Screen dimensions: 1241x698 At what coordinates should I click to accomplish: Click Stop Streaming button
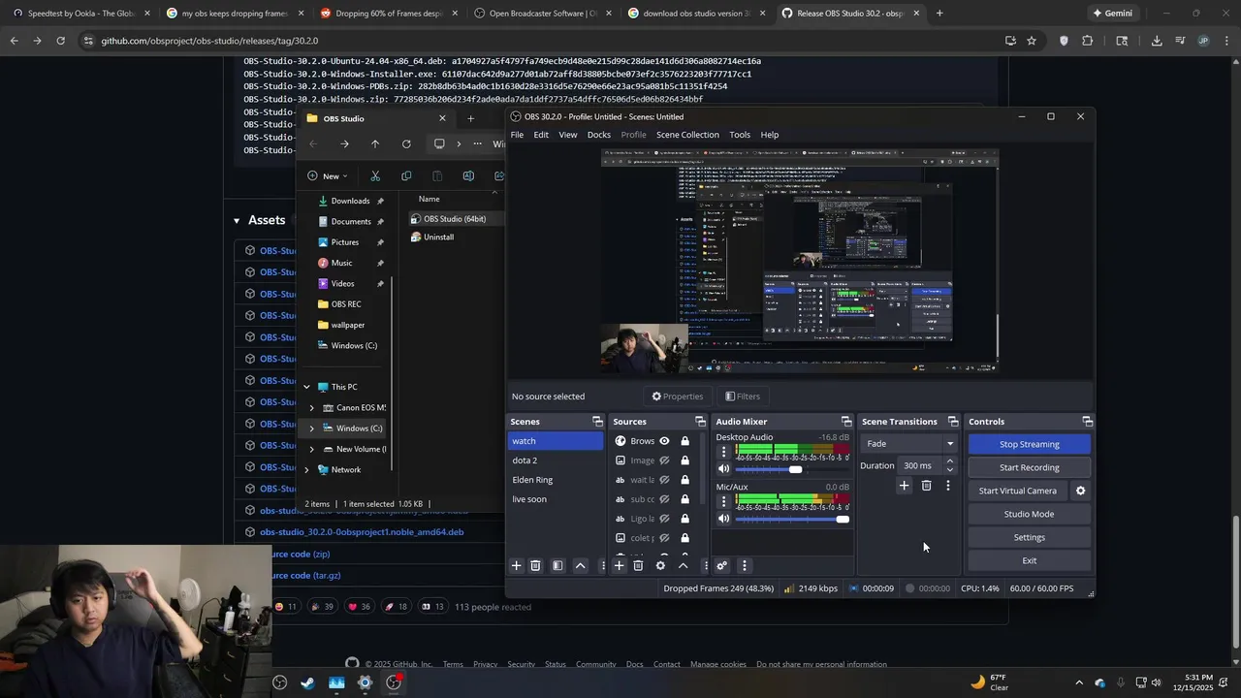[1029, 444]
